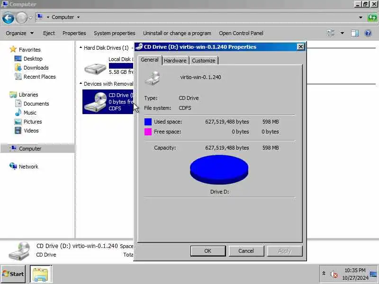This screenshot has width=379, height=284.
Task: Open Documents library
Action: 36,104
